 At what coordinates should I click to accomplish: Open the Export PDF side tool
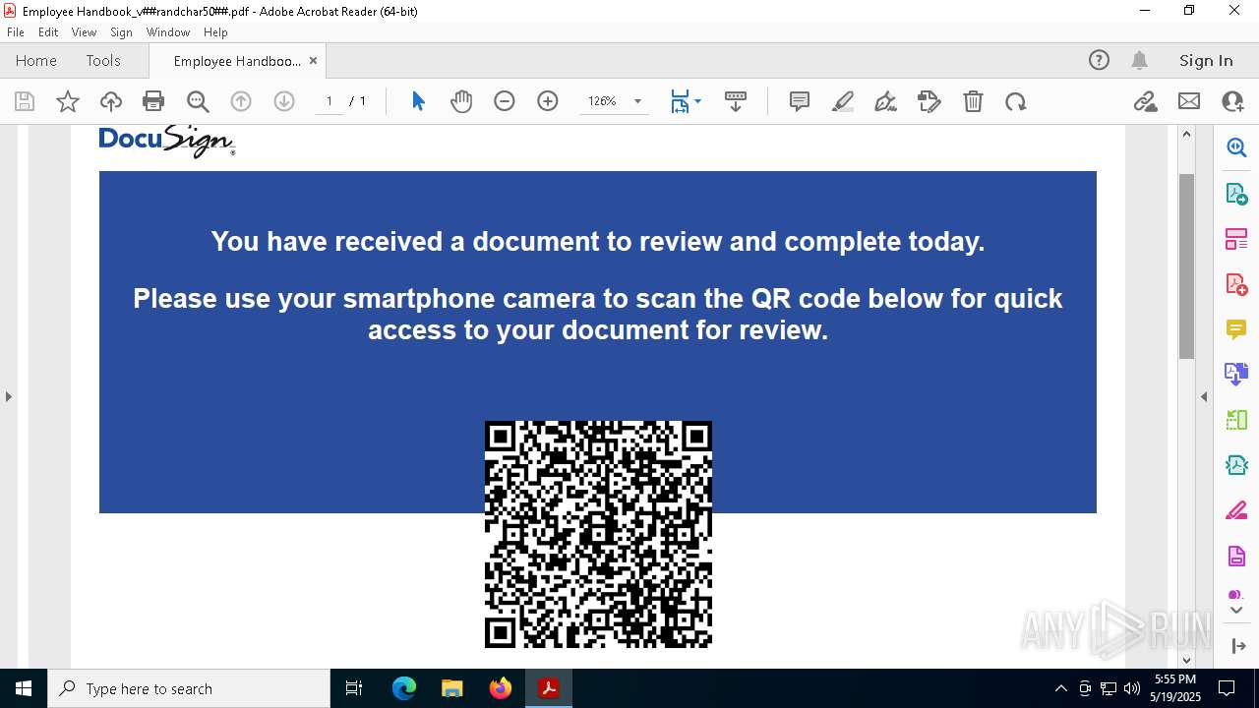point(1236,194)
